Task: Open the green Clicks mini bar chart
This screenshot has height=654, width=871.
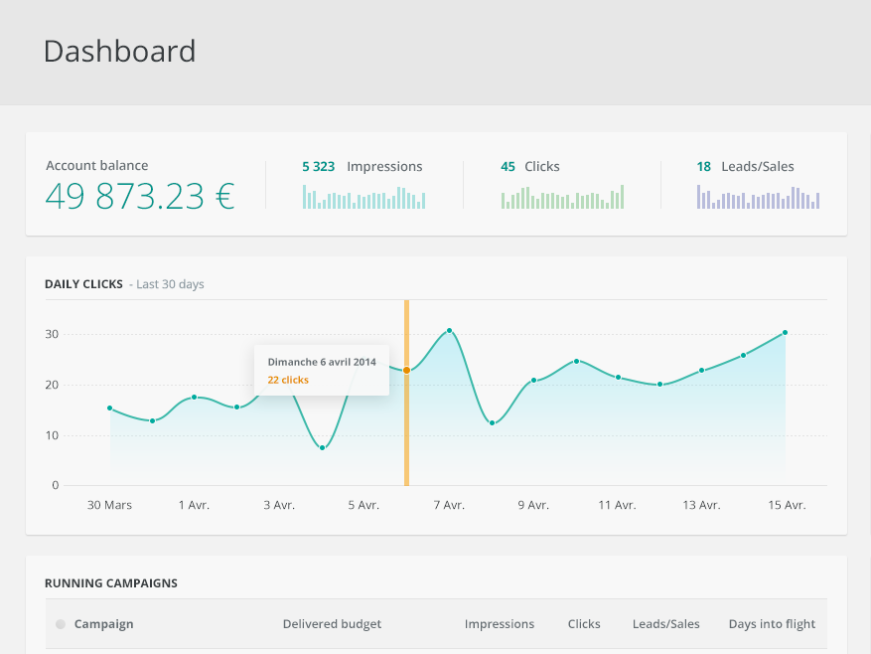Action: click(x=562, y=197)
